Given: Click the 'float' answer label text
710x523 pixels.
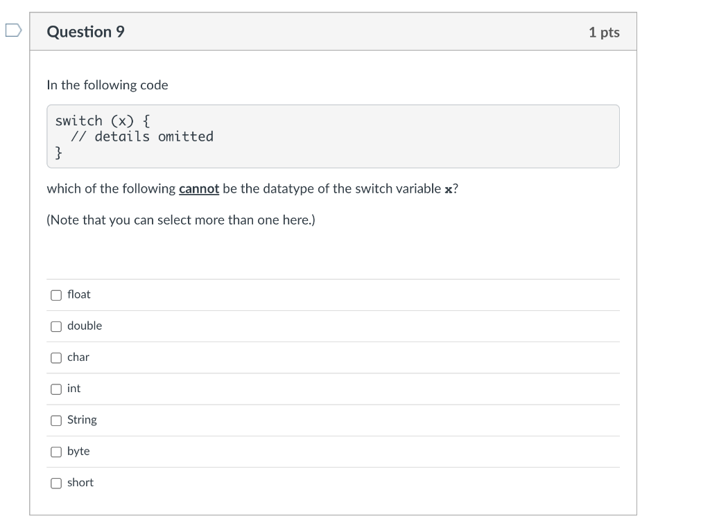Looking at the screenshot, I should [x=79, y=294].
